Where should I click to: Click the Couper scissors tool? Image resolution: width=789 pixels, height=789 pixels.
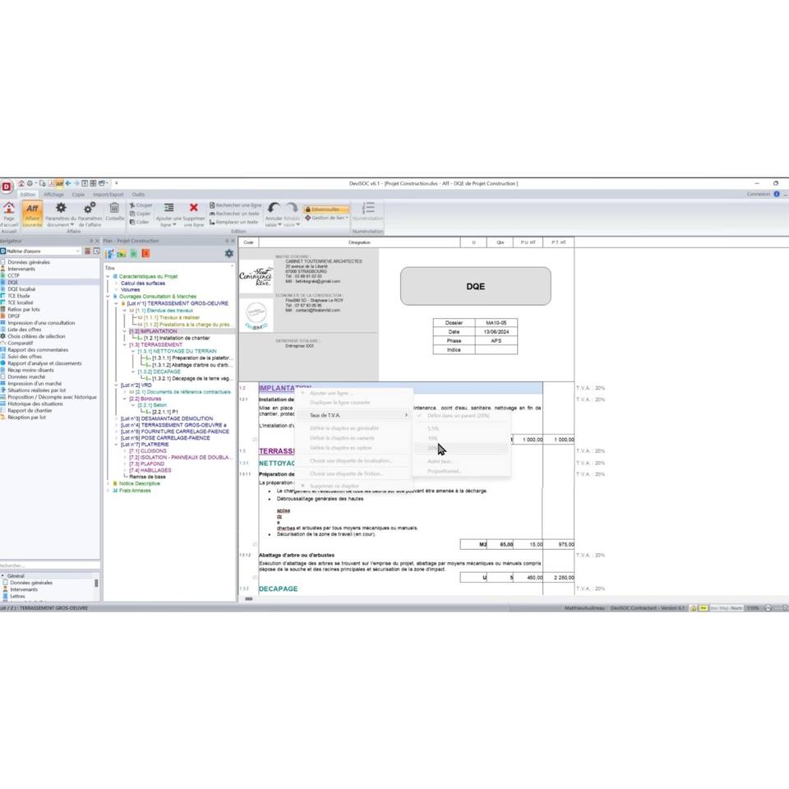[x=141, y=205]
